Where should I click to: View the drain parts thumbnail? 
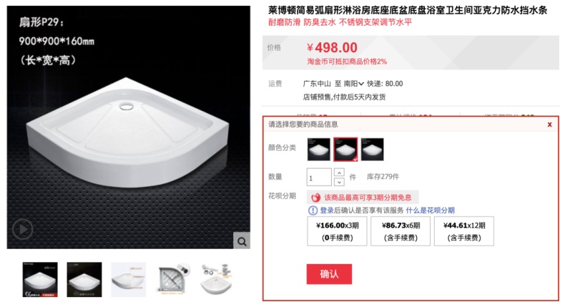[x=216, y=280]
